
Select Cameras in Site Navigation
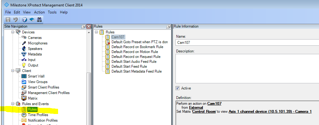[x=35, y=38]
